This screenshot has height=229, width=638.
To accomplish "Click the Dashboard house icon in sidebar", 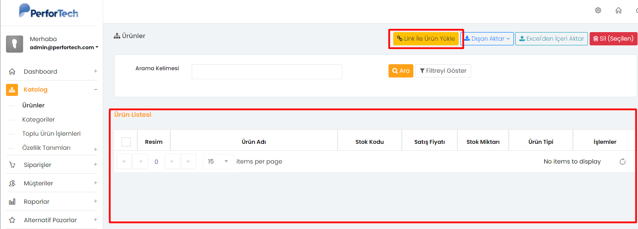I will coord(12,71).
